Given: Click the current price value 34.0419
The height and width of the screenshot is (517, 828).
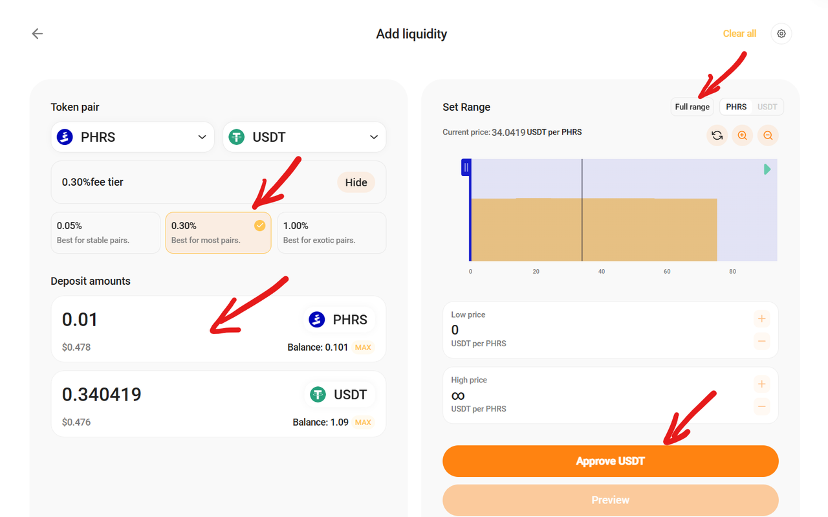Looking at the screenshot, I should click(x=508, y=133).
